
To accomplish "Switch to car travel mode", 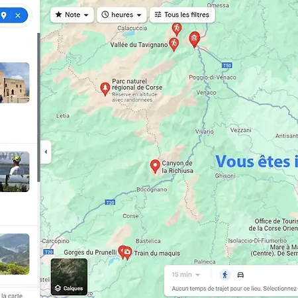I will pyautogui.click(x=240, y=275).
